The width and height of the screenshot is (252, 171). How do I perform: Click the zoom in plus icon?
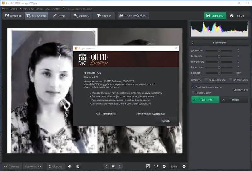(x=184, y=166)
